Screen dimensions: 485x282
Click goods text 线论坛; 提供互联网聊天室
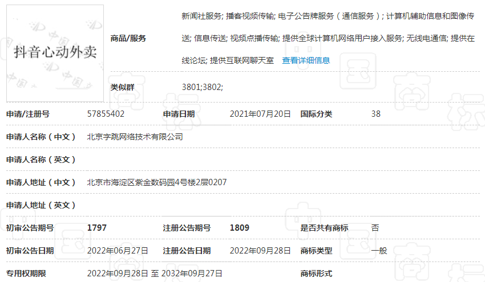[x=228, y=60]
